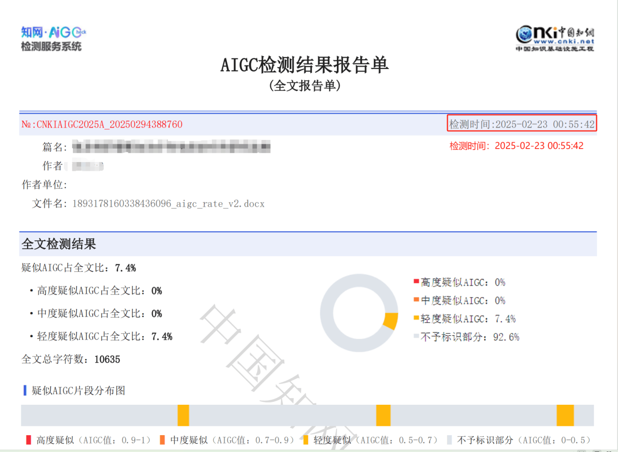The width and height of the screenshot is (618, 452).
Task: Click the 全文检测结果 section header
Action: (59, 244)
